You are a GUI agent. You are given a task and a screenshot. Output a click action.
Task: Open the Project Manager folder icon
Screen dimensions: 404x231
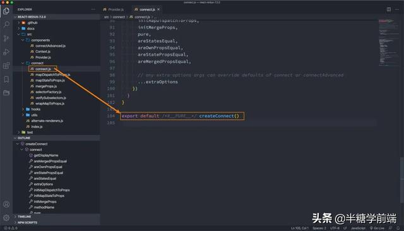coord(6,93)
